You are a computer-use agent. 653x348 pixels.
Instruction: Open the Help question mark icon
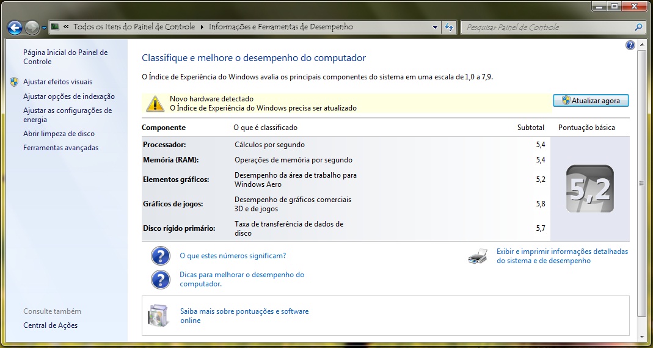point(630,45)
